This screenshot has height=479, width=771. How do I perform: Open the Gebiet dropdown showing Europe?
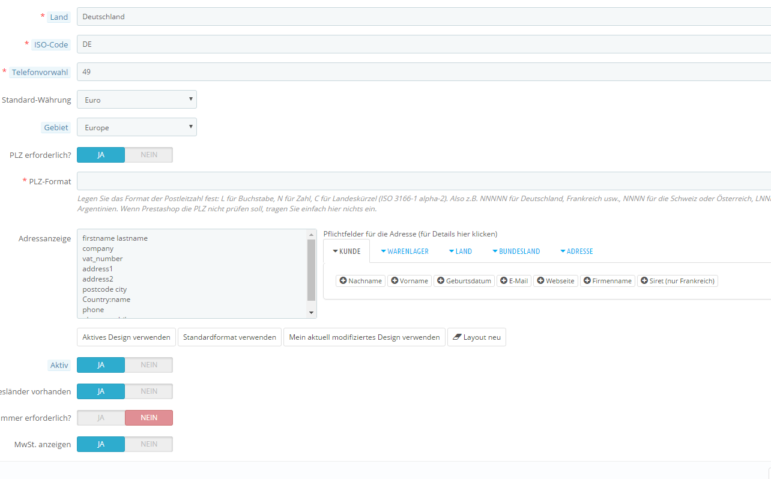137,127
